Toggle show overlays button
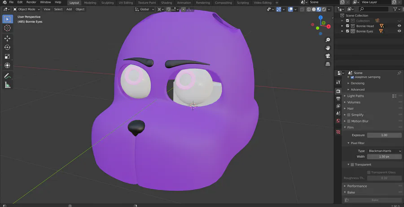 pos(290,9)
